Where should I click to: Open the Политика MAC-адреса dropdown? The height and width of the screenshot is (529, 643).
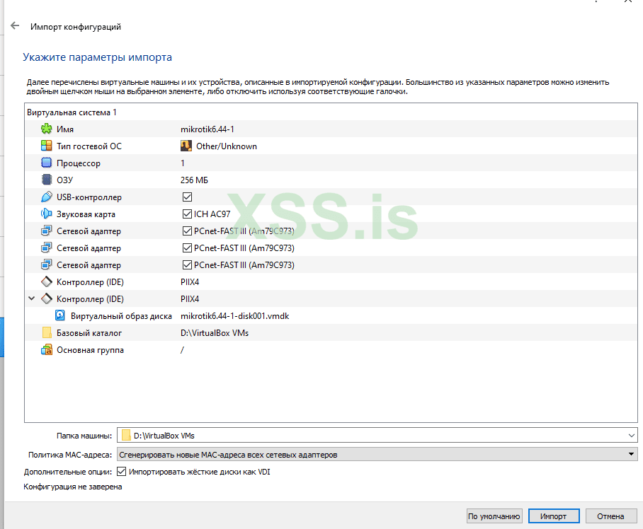tap(632, 454)
